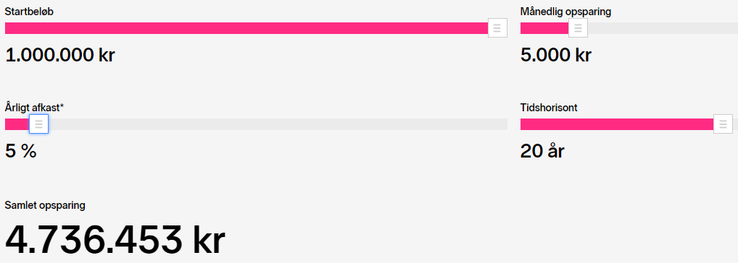Click the 20 år time horizon value
The height and width of the screenshot is (263, 738).
coord(542,152)
